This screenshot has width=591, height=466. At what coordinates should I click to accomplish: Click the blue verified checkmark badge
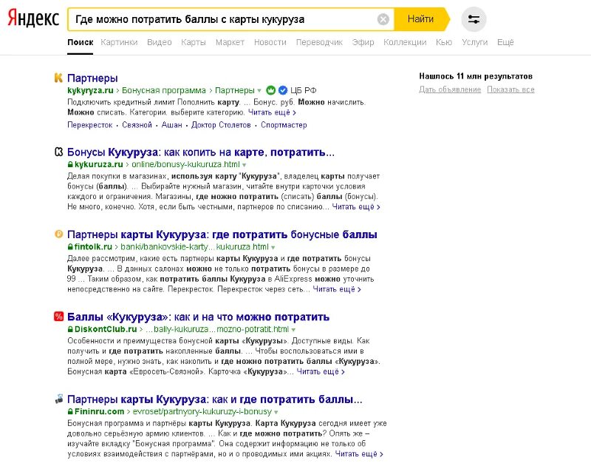click(x=283, y=90)
